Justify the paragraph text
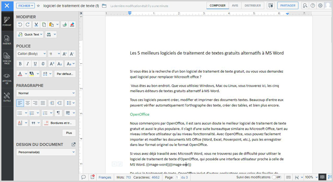The image size is (333, 182). [43, 103]
